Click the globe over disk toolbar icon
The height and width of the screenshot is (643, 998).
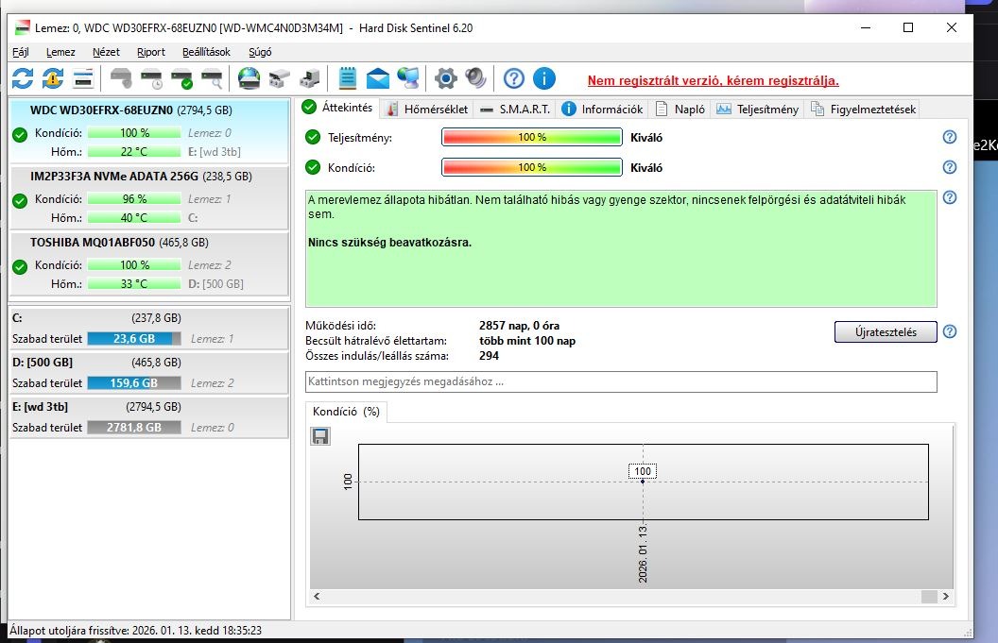[x=249, y=79]
